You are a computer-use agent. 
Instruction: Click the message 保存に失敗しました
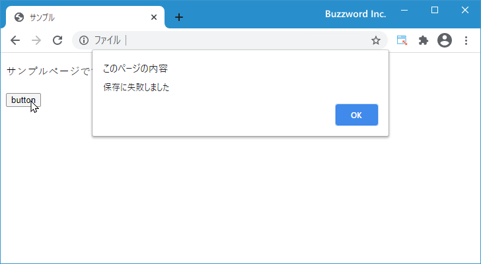[x=136, y=88]
